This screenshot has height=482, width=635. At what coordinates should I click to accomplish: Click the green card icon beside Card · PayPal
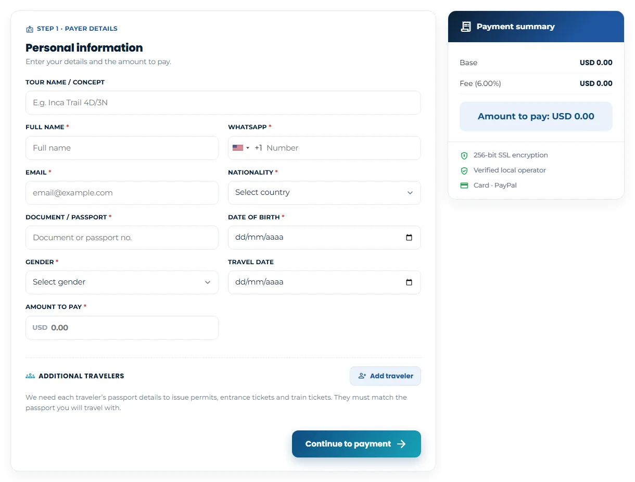[x=464, y=186]
